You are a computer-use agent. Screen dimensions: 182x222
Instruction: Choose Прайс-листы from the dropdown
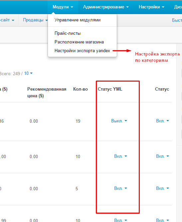68,33
